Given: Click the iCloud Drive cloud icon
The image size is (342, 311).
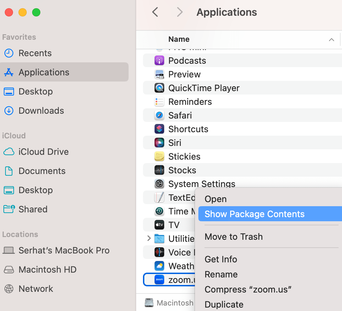Looking at the screenshot, I should (x=9, y=152).
